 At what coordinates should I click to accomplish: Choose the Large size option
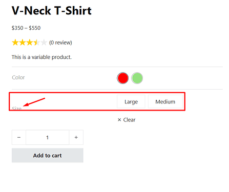coord(131,101)
